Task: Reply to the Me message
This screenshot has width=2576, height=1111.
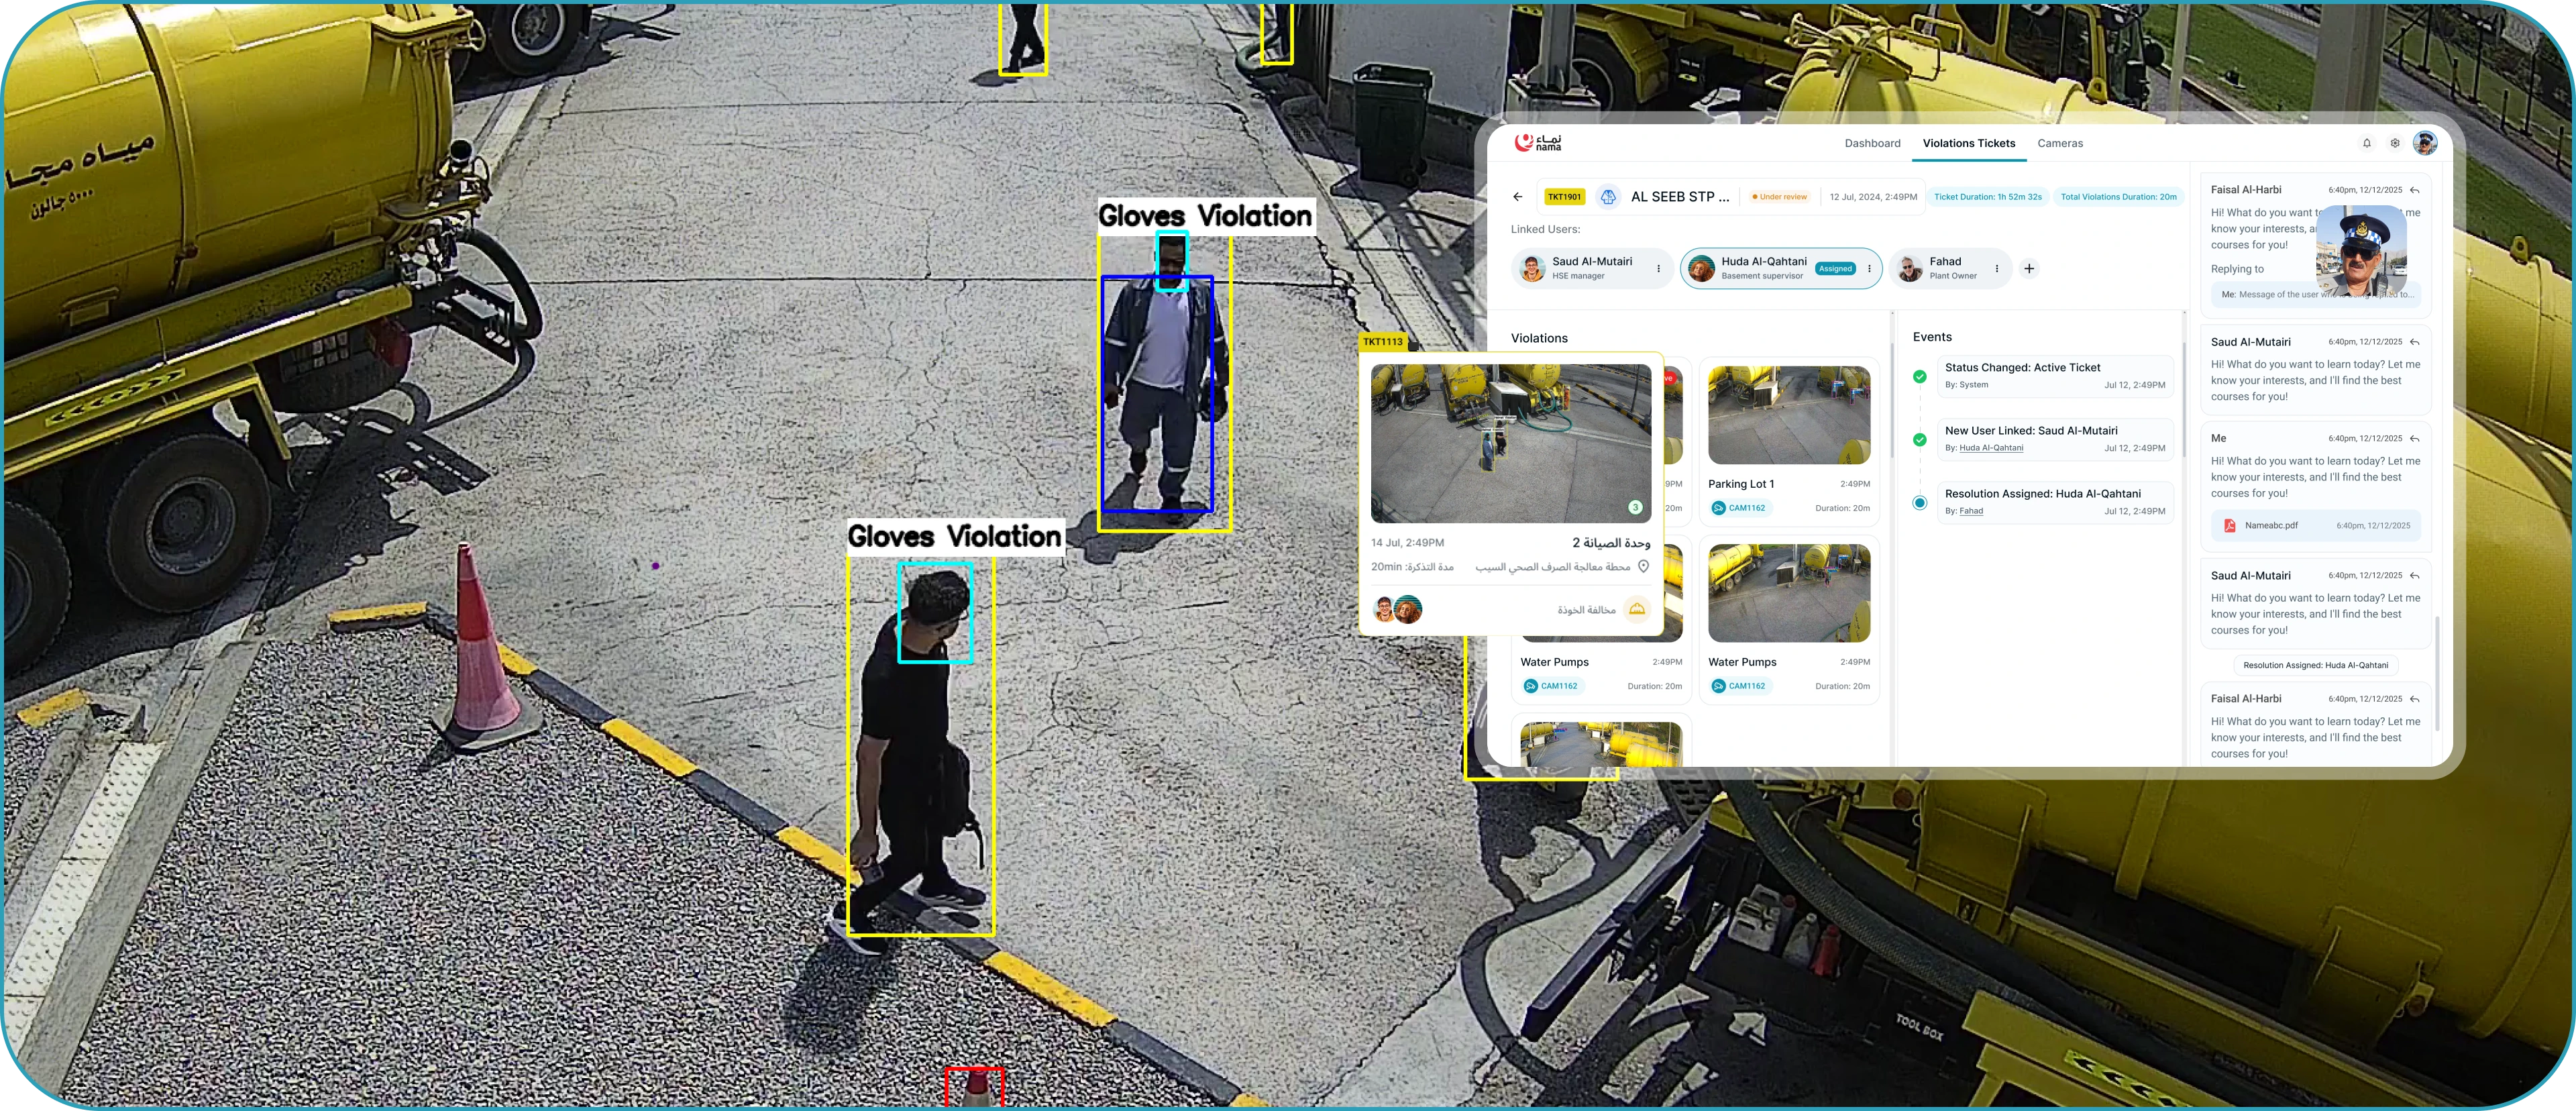Action: (x=2414, y=439)
